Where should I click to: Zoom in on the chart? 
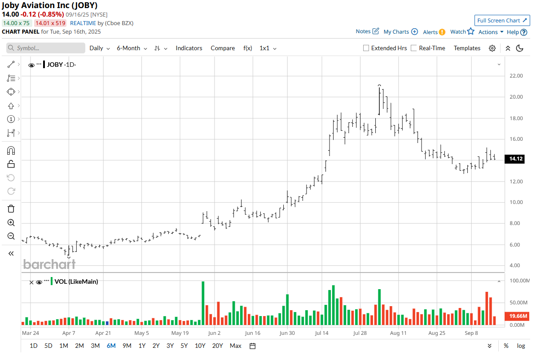tap(11, 223)
